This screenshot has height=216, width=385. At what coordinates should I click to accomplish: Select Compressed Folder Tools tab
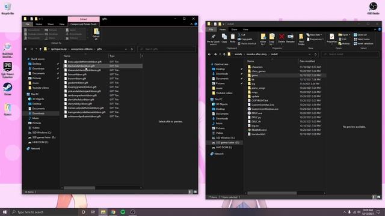(x=83, y=24)
